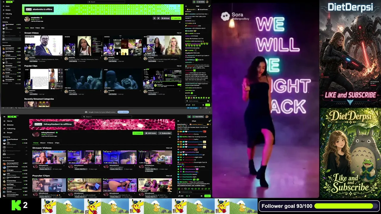381x214 pixels.
Task: Open akademiks Current Stream video thumbnail
Action: click(43, 45)
